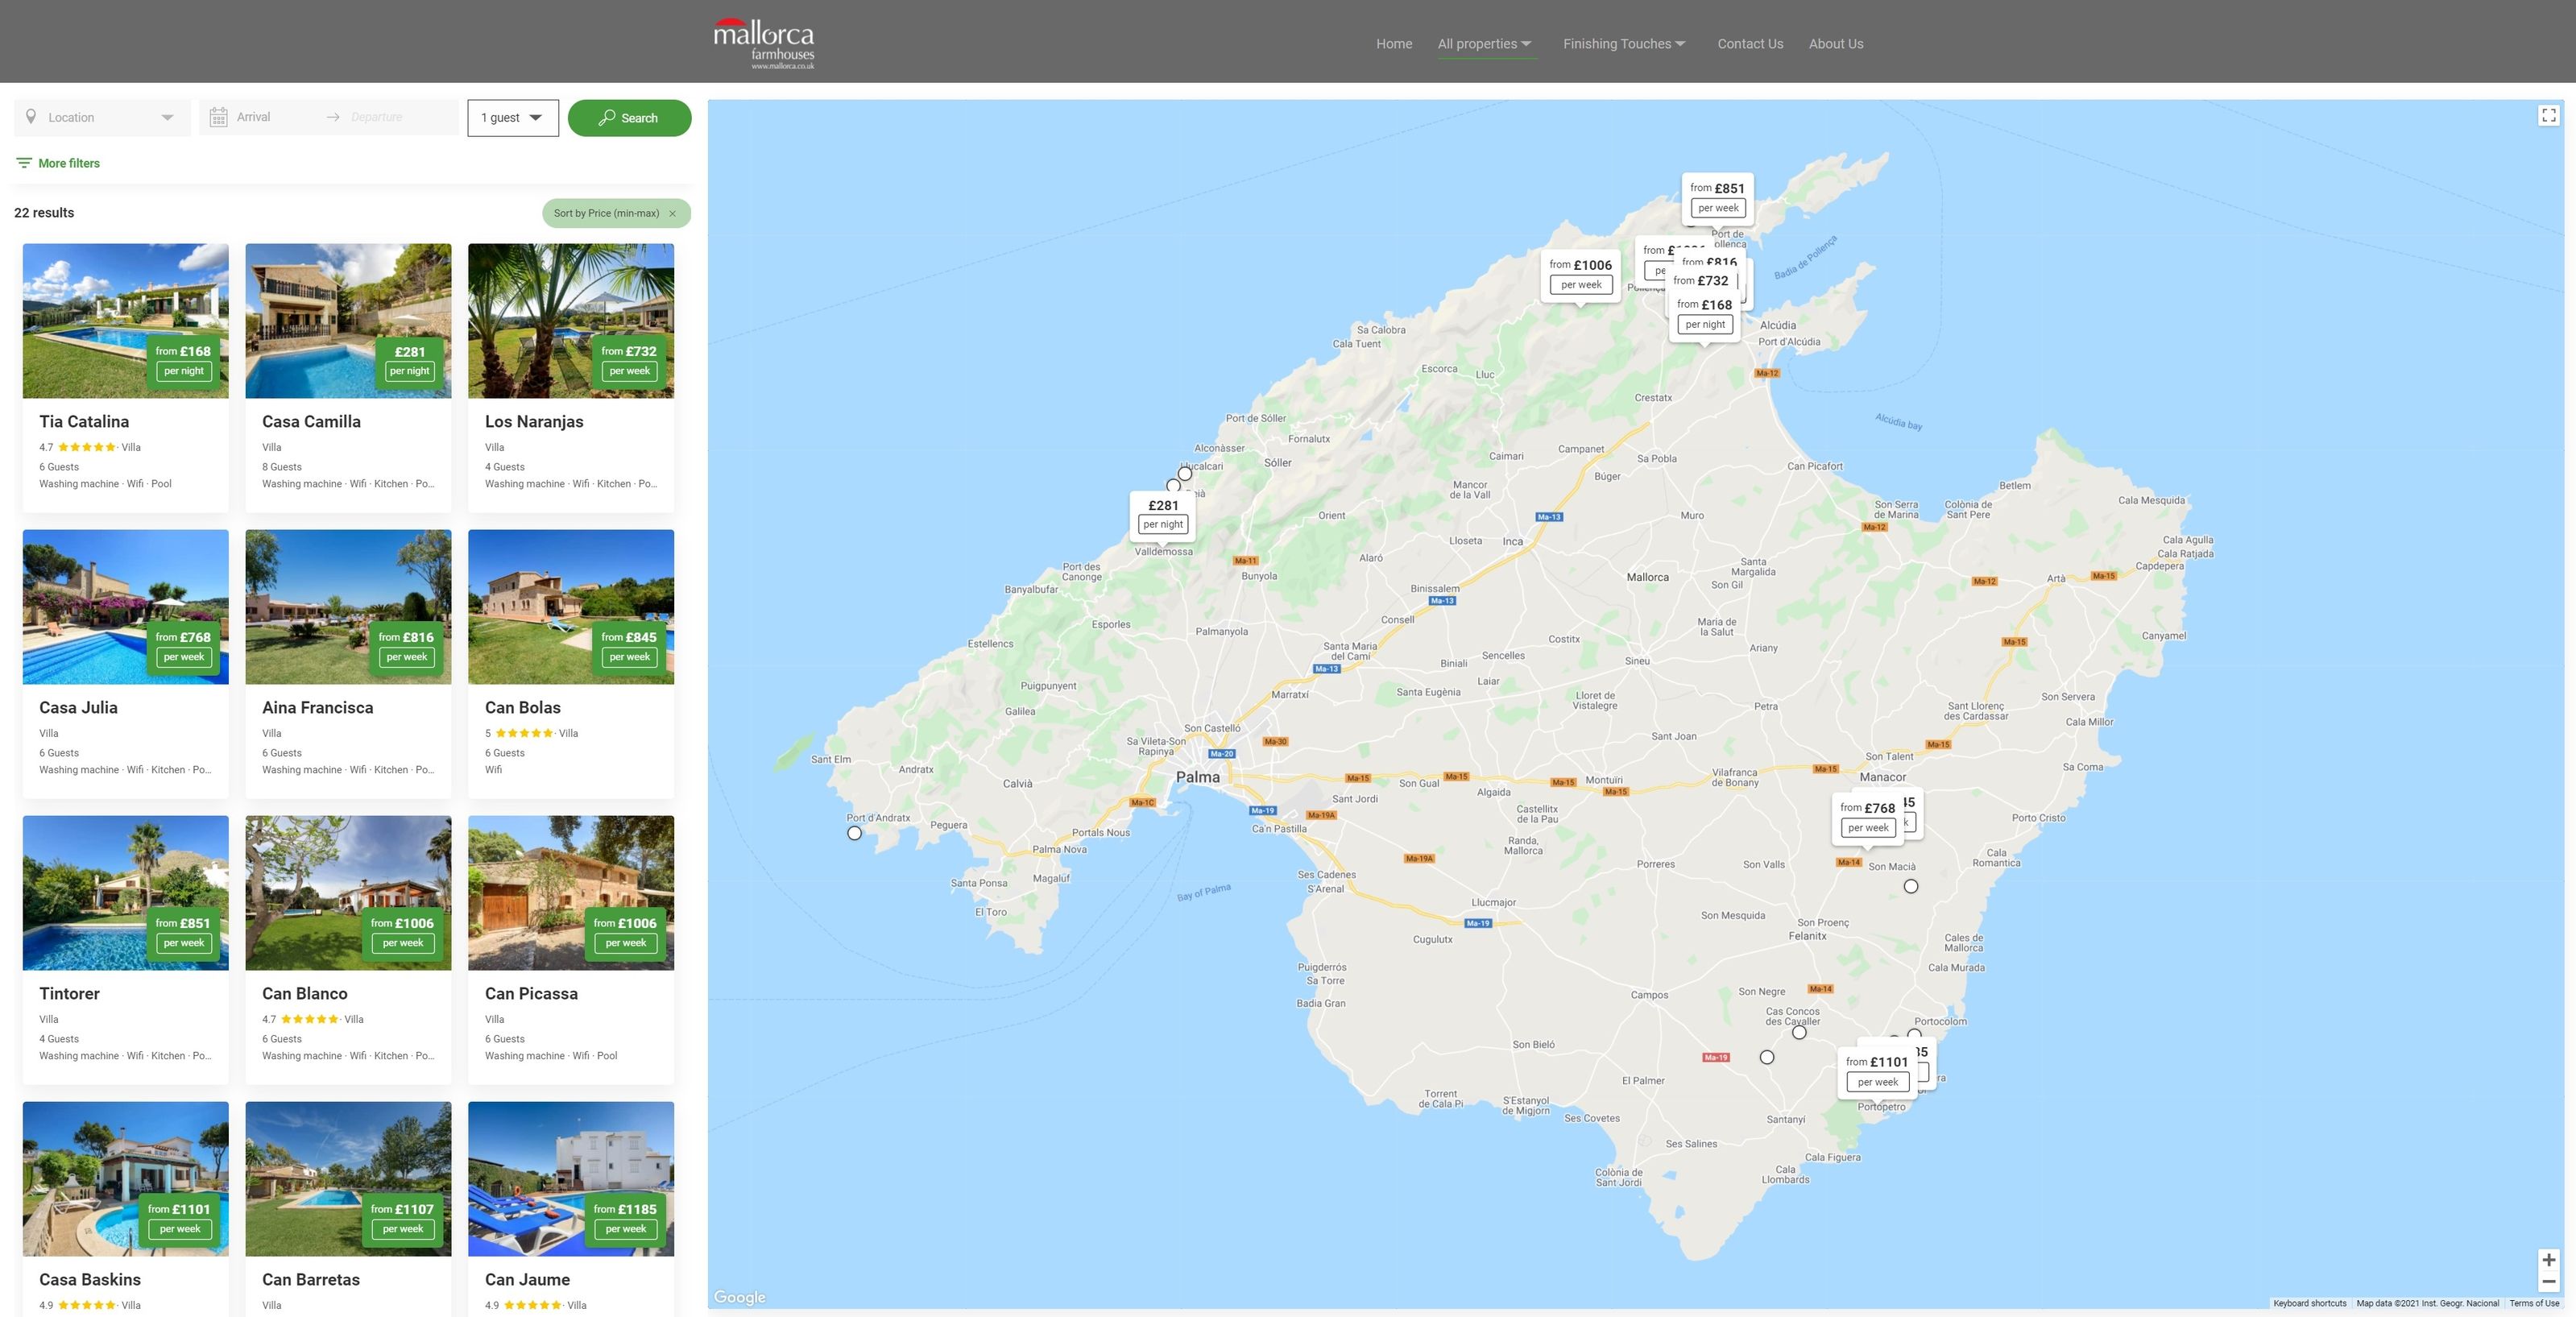Screen dimensions: 2576x1317
Task: Open the Contact Us page
Action: click(1750, 44)
